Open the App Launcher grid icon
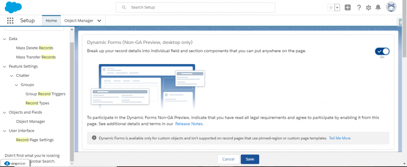Screen dimensions: 407x167 coord(10,21)
